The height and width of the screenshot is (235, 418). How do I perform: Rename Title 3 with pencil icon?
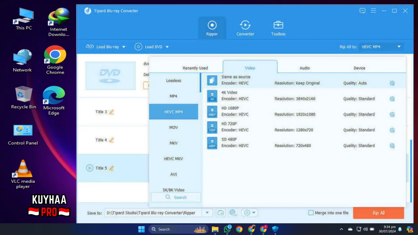[x=111, y=112]
